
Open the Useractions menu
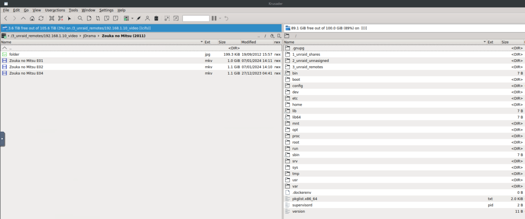[55, 11]
